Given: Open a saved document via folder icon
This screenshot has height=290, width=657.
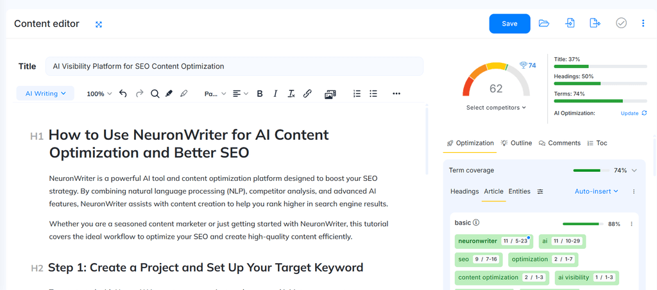Looking at the screenshot, I should tap(544, 24).
